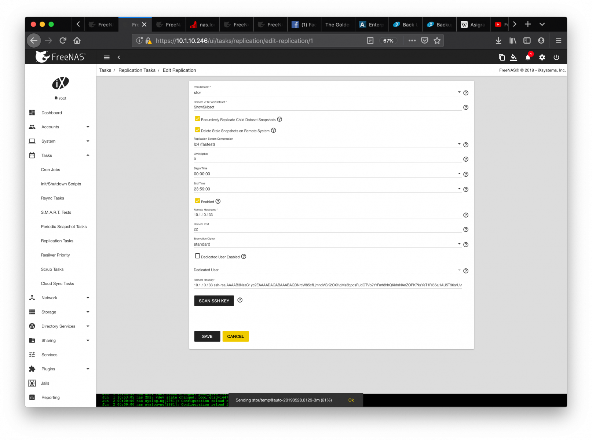The height and width of the screenshot is (440, 592).
Task: Open the theme color picker icon
Action: [x=514, y=57]
